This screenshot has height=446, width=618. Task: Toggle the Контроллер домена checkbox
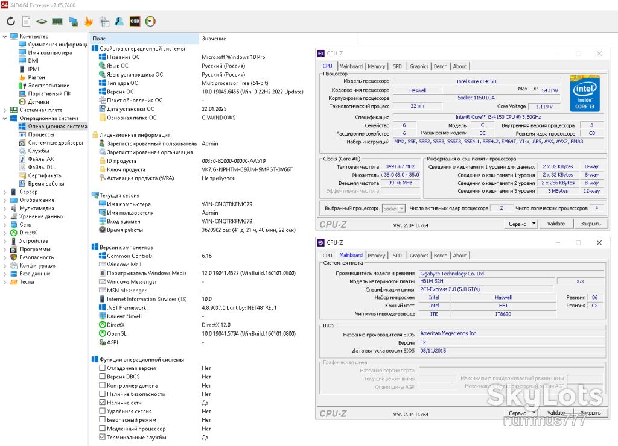pos(102,385)
